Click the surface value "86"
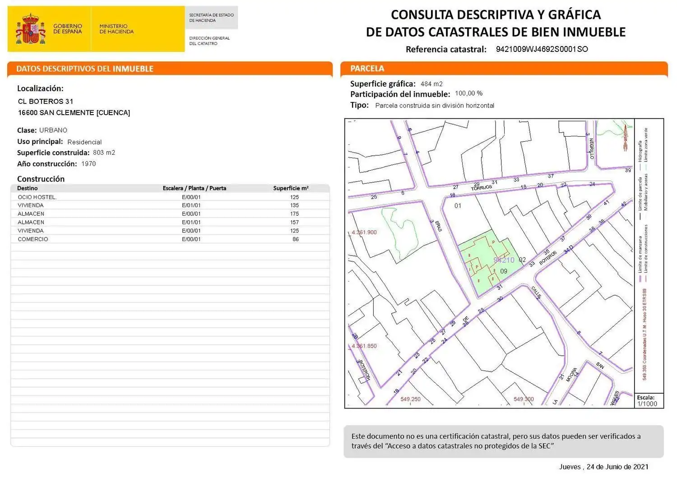 pyautogui.click(x=296, y=239)
